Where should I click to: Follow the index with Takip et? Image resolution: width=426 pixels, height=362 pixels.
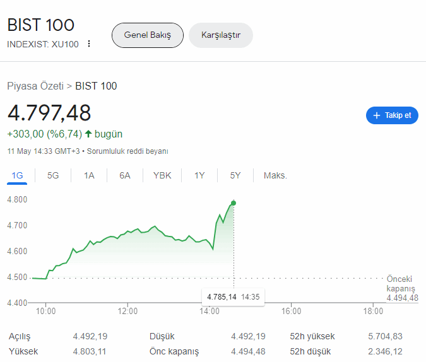[x=392, y=115]
